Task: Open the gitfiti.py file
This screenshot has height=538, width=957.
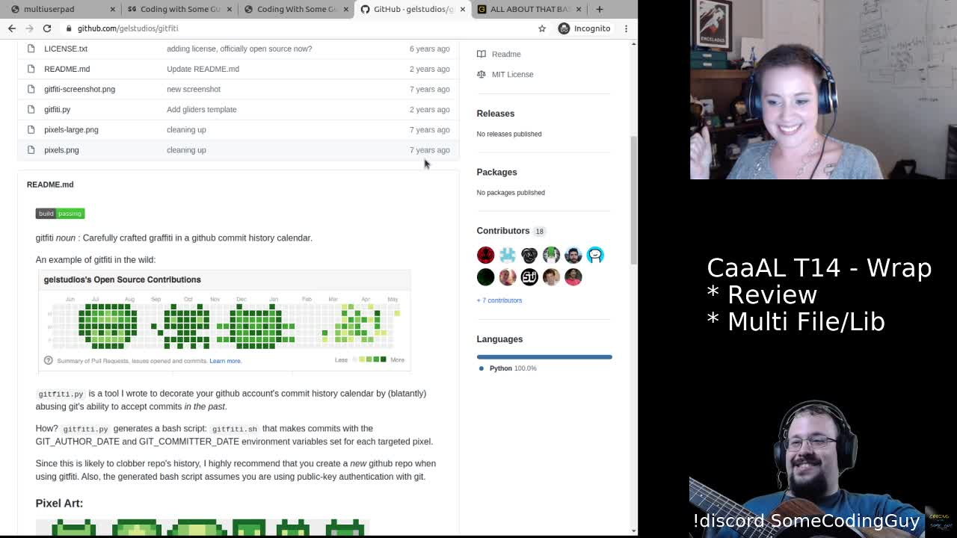Action: 57,109
